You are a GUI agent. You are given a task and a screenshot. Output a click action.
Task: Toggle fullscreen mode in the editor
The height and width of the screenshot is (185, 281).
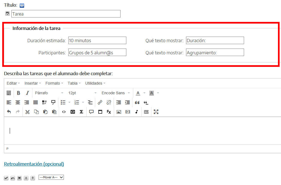click(x=156, y=112)
